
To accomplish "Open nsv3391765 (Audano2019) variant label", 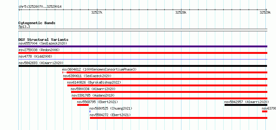I will click(93, 95).
